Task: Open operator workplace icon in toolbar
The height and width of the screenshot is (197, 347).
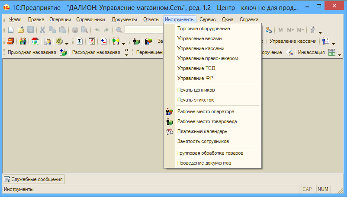Action: (x=148, y=41)
